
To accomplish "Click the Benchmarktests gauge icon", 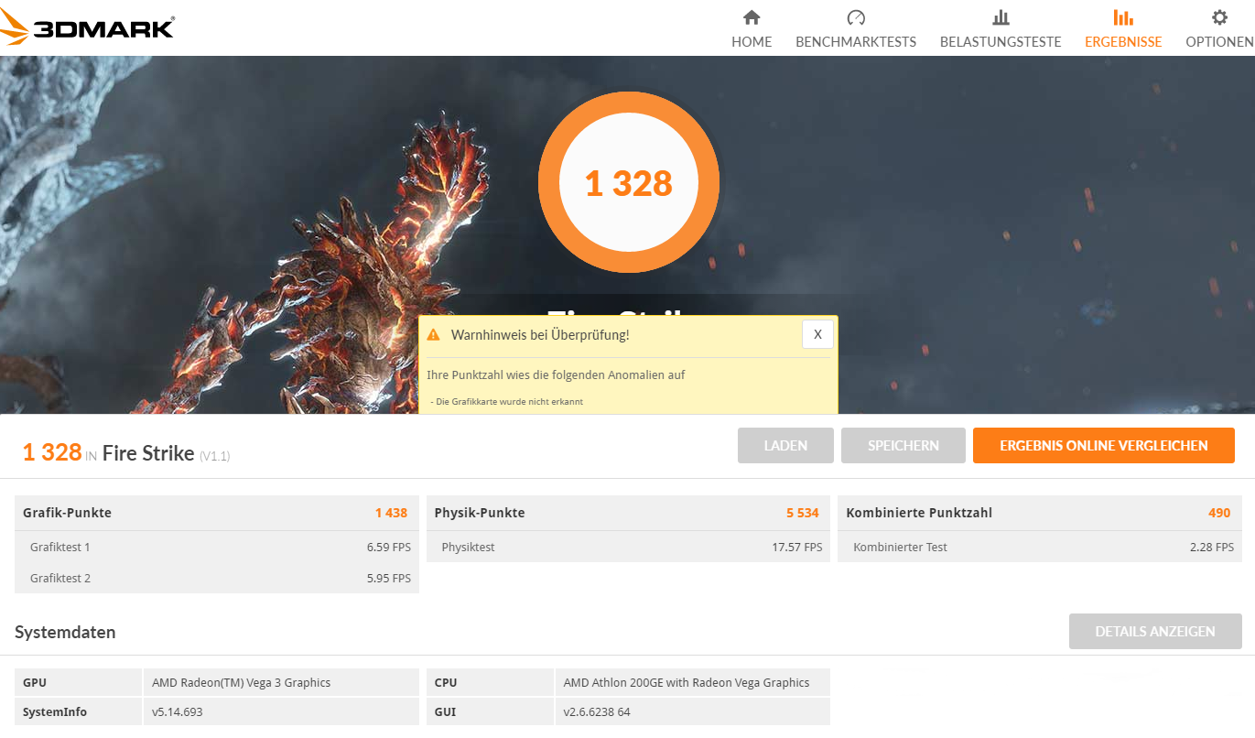I will (856, 17).
